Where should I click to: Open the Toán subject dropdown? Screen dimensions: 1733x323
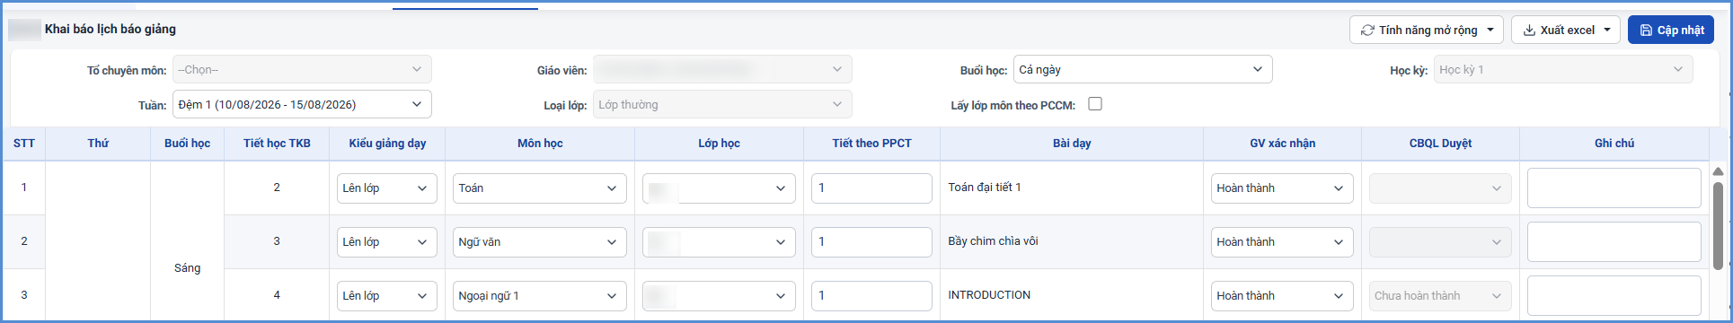[x=540, y=188]
